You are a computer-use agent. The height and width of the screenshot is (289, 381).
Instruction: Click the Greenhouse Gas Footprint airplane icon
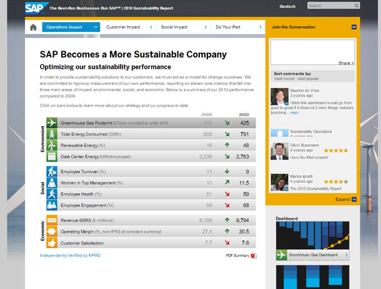pyautogui.click(x=52, y=122)
